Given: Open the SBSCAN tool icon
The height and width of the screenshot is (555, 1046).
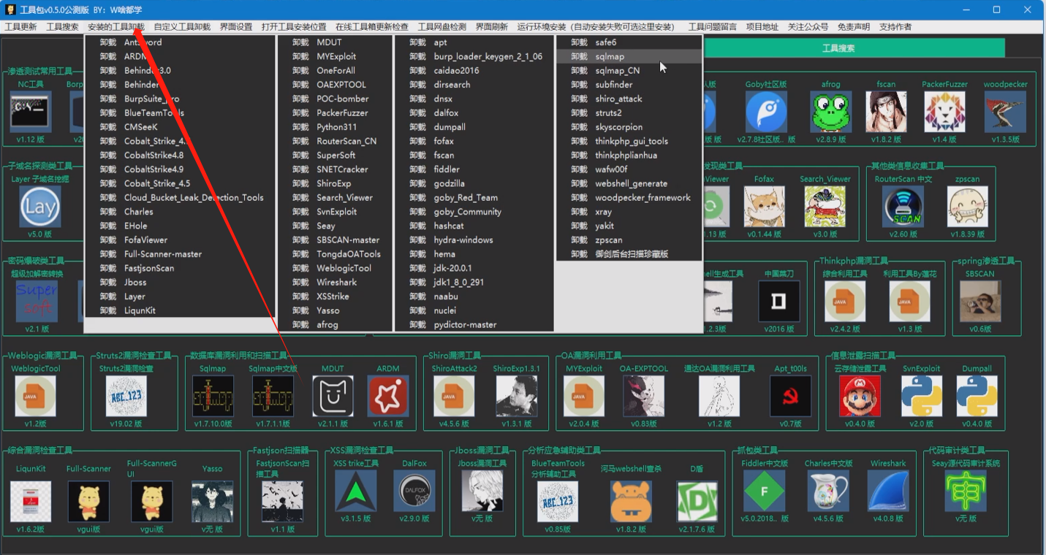Looking at the screenshot, I should click(x=980, y=301).
